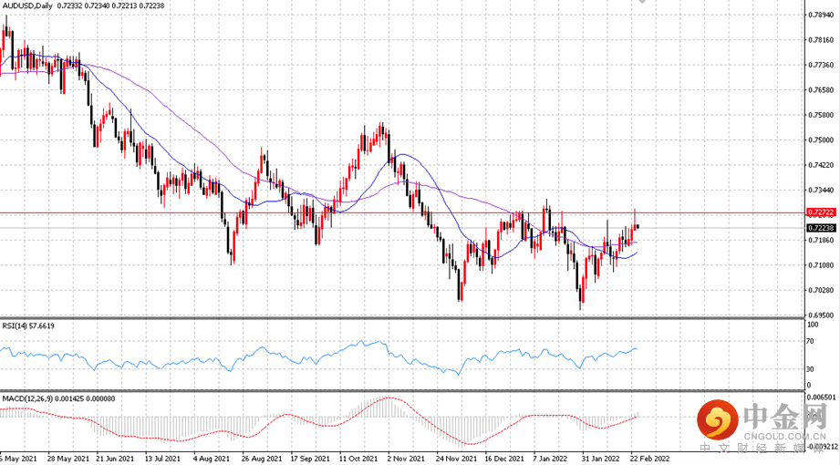This screenshot has height=465, width=840.
Task: Click the 0.75000 price axis label
Action: tap(821, 140)
